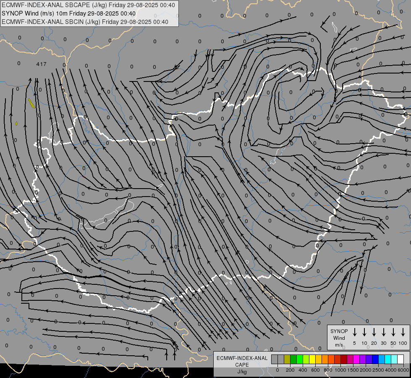This screenshot has width=411, height=378.
Task: Select the pure yellow CAPE legend swatch
Action: [x=312, y=359]
